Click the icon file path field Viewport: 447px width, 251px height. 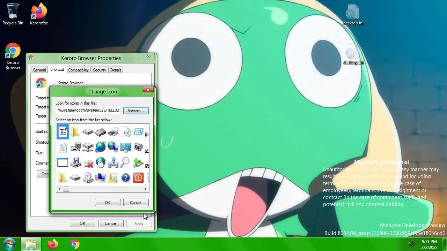(x=89, y=110)
